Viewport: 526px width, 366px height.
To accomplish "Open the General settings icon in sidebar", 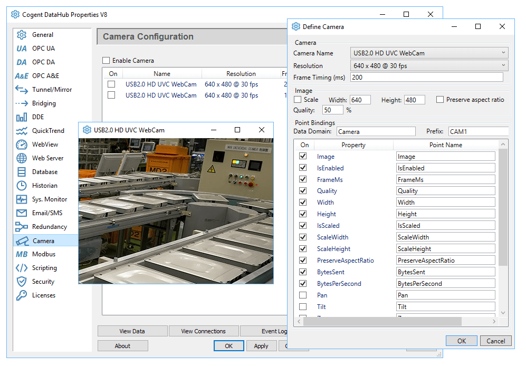I will (22, 35).
